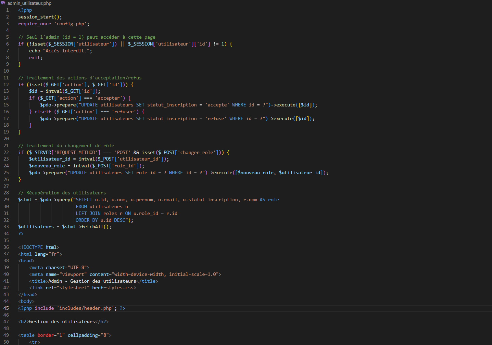Click "LEFT JOIN roles r" in the query
492x345 pixels.
point(99,214)
